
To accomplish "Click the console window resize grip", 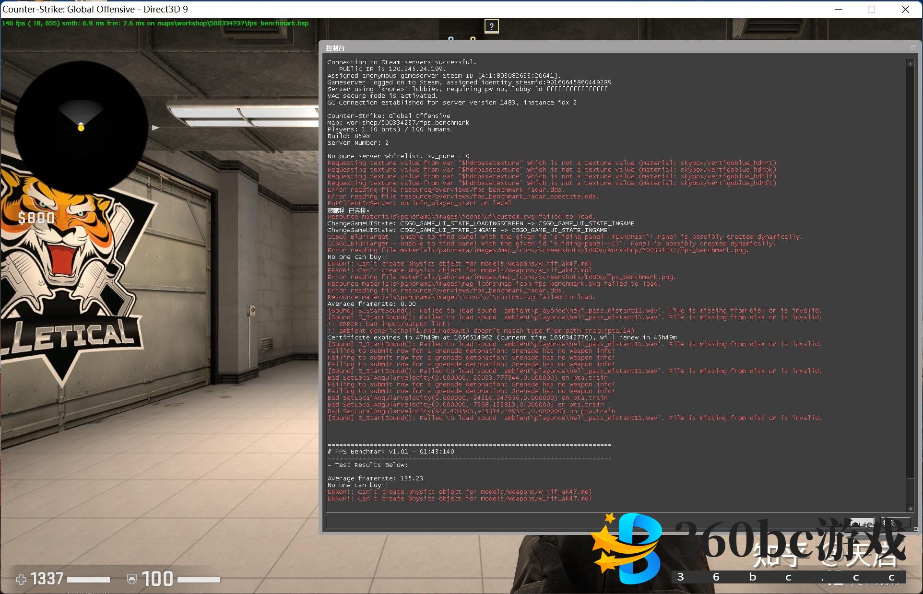I will (915, 529).
